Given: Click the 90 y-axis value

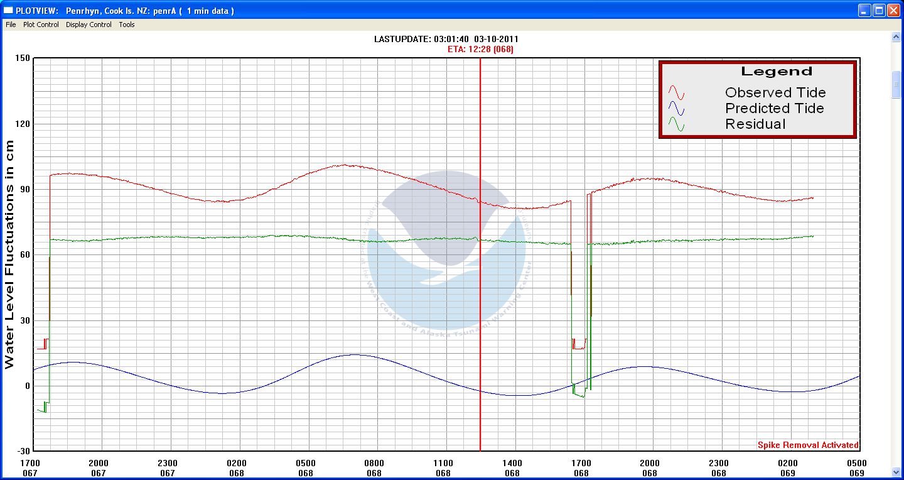Looking at the screenshot, I should [25, 189].
